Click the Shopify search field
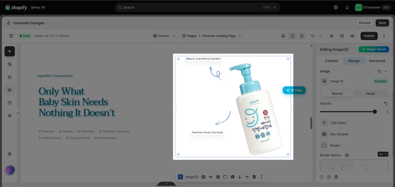Screen dimensions: 395x187 click(197, 8)
